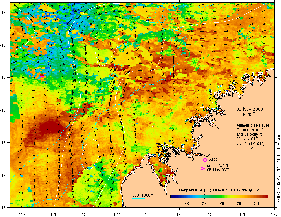Click the 'and velocity for' text line
This screenshot has width=281, height=217.
[x=250, y=134]
